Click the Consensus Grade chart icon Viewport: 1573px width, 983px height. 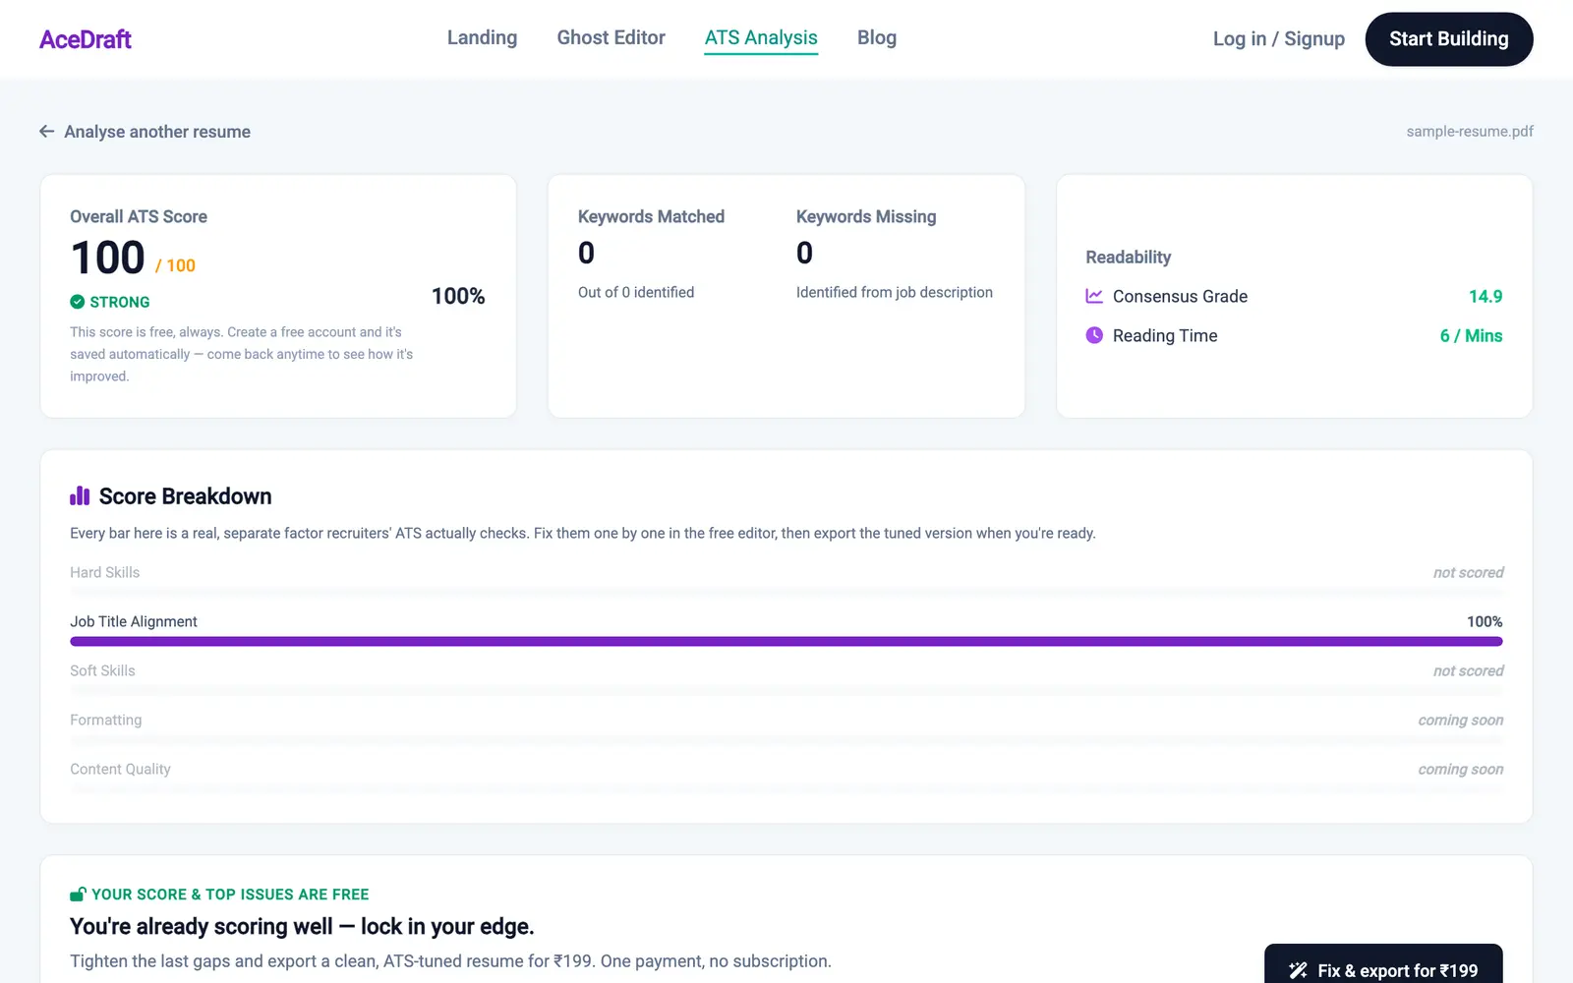1094,296
